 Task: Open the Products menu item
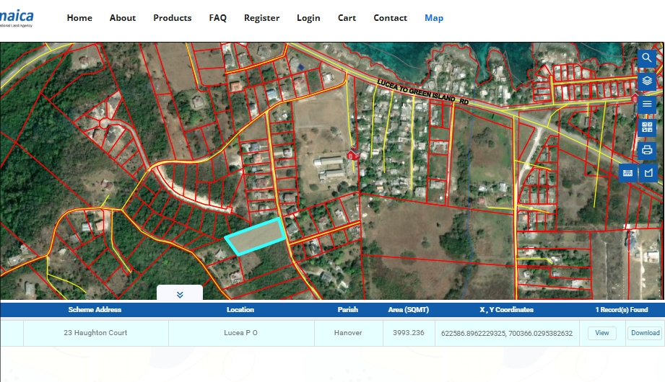point(172,18)
